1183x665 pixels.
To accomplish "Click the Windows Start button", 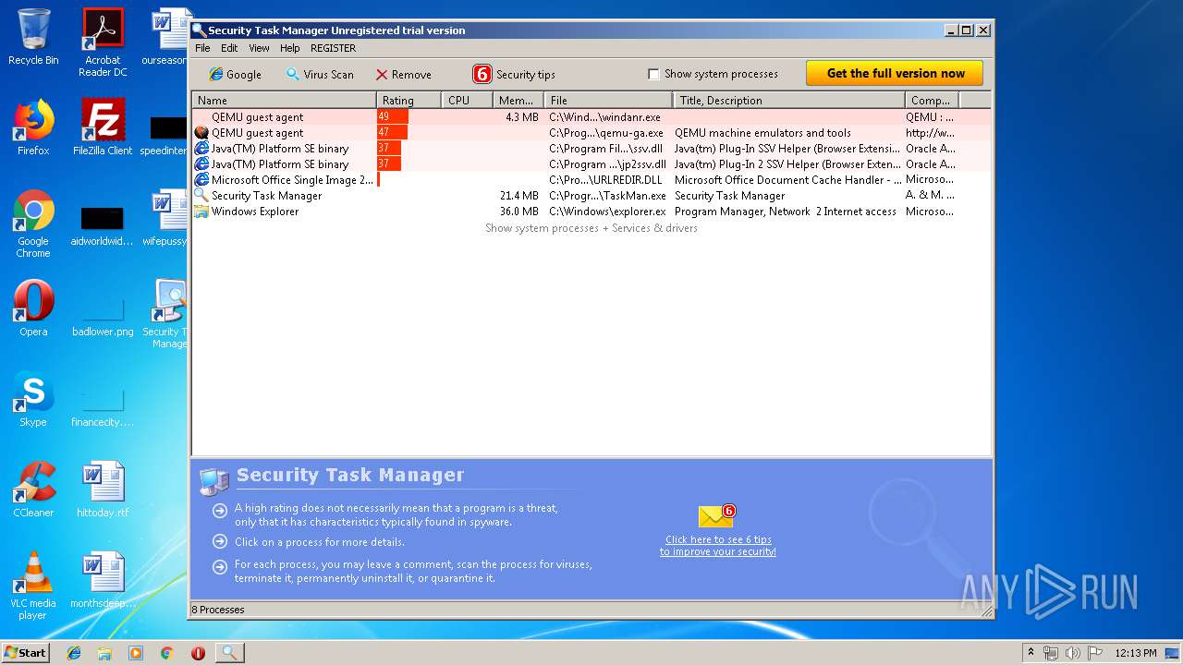I will click(26, 652).
